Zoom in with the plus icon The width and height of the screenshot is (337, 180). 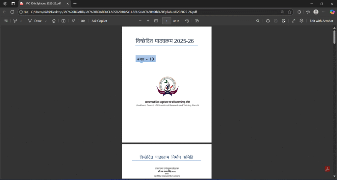click(x=148, y=21)
